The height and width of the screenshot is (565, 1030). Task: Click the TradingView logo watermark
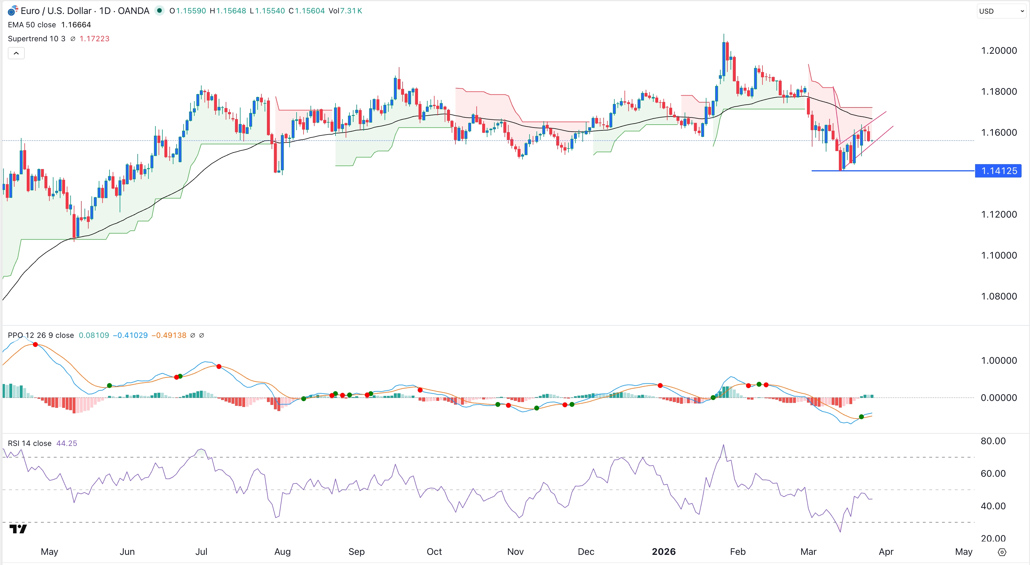(18, 529)
